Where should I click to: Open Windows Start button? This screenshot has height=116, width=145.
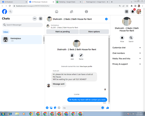(3, 114)
